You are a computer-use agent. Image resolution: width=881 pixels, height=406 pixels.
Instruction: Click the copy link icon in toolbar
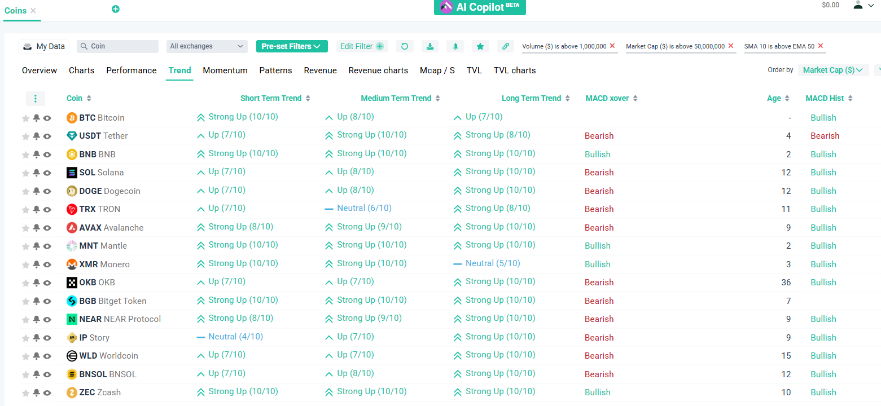pos(506,46)
